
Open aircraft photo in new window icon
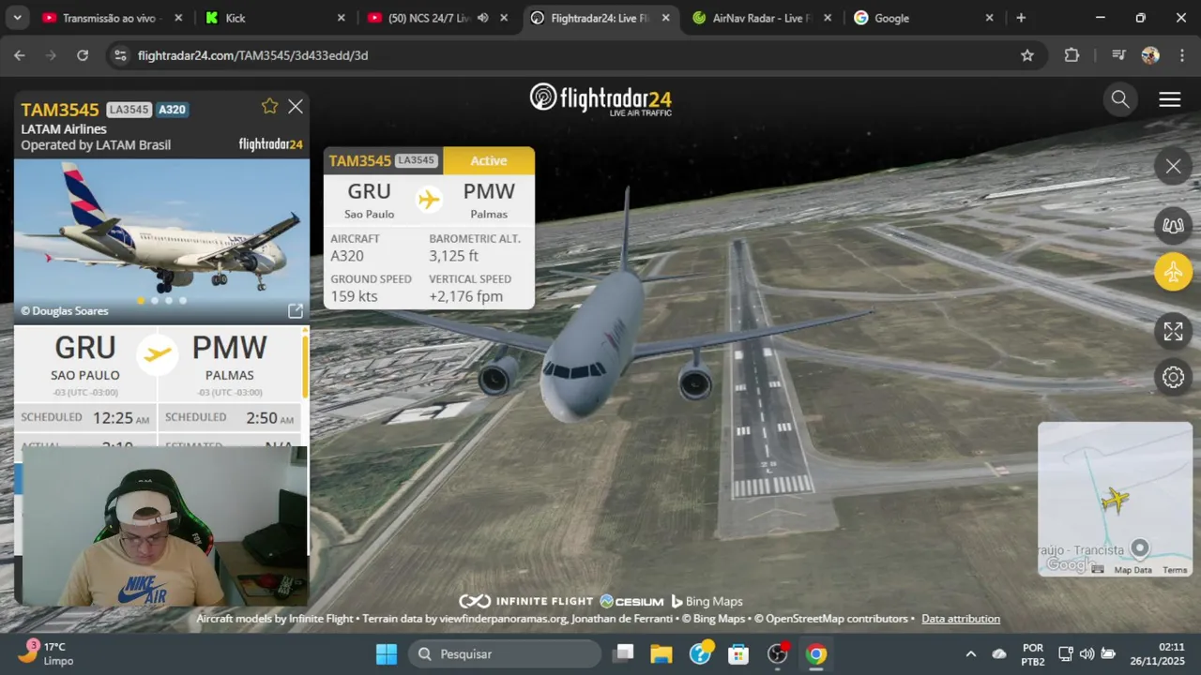[295, 310]
